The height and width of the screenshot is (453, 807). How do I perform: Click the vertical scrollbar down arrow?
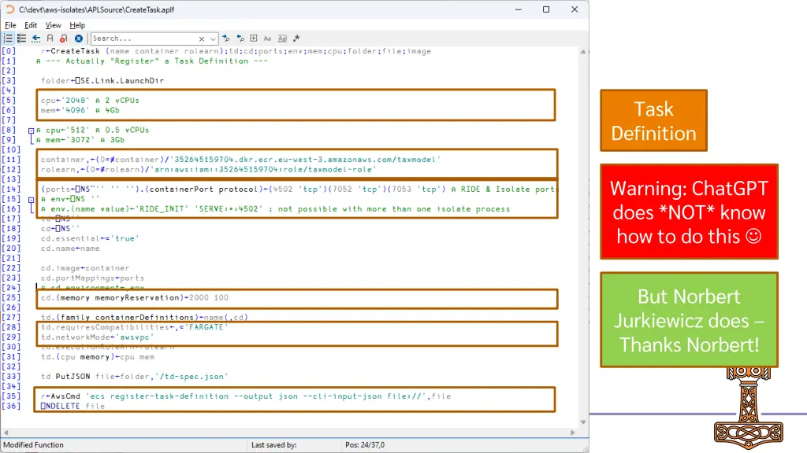coord(583,422)
